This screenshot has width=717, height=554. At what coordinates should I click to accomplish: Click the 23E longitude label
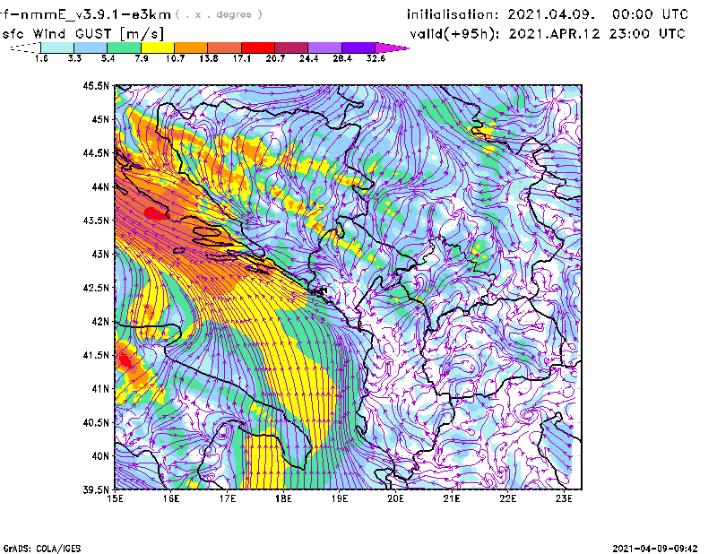pyautogui.click(x=564, y=498)
